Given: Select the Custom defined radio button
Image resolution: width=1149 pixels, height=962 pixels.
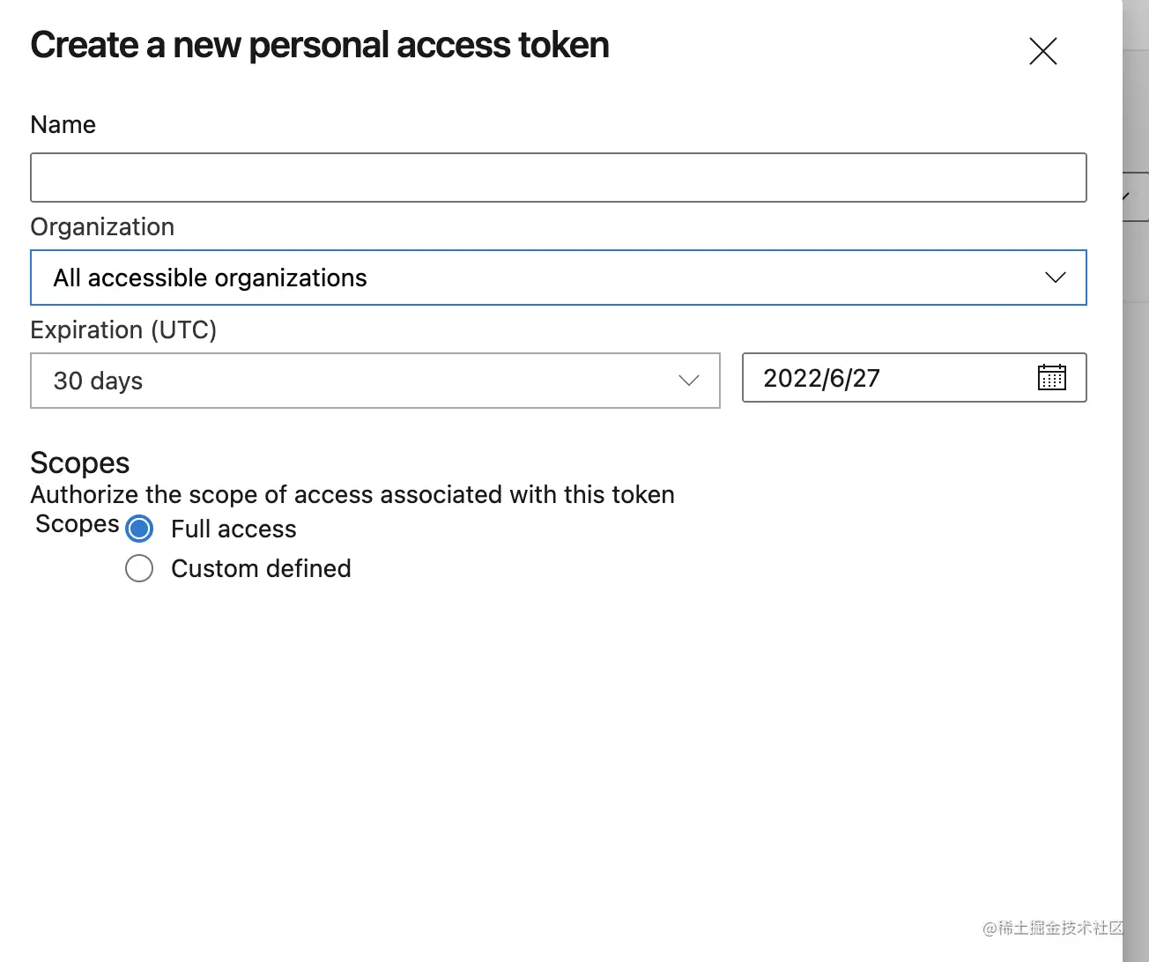Looking at the screenshot, I should click(x=139, y=568).
